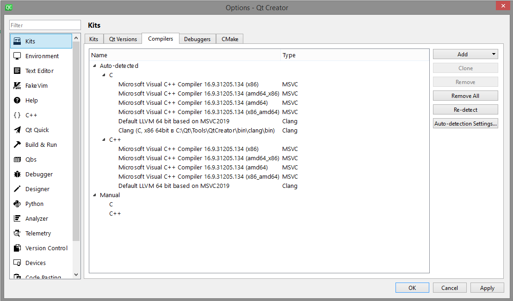Viewport: 513px width, 301px height.
Task: Click inside the Filter input field
Action: pos(44,24)
